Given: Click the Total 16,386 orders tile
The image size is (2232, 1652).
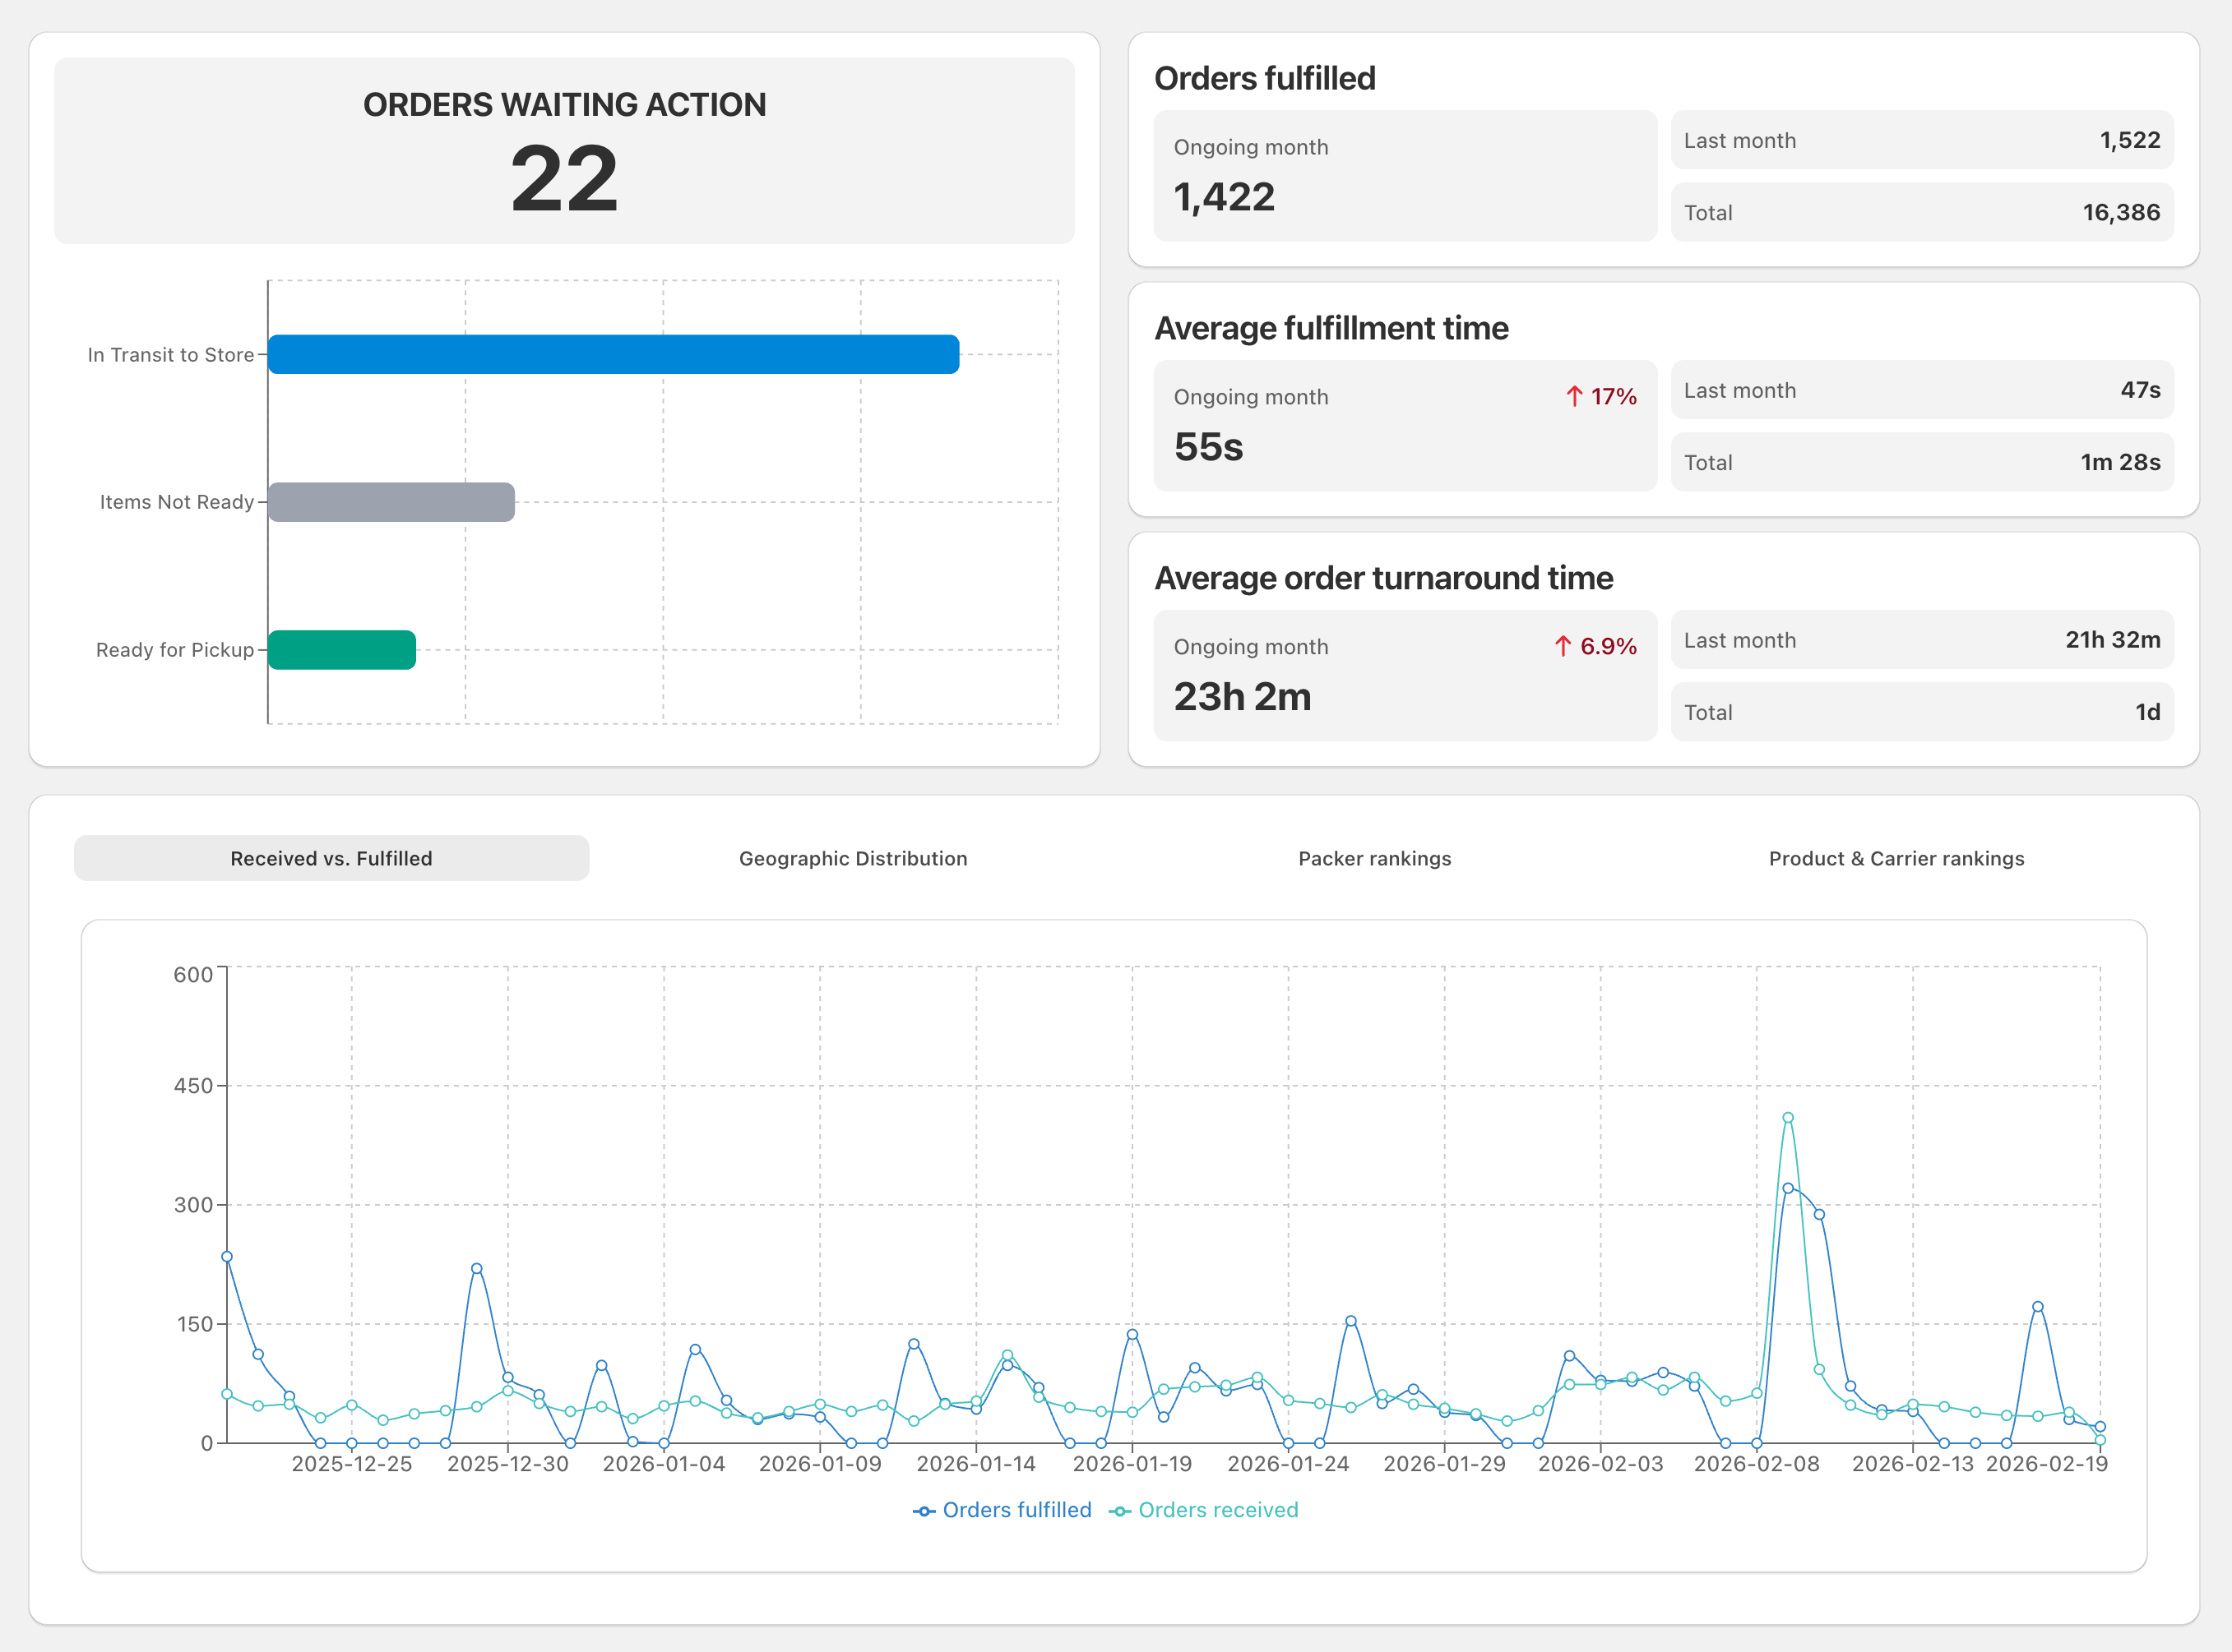Looking at the screenshot, I should (x=1922, y=212).
